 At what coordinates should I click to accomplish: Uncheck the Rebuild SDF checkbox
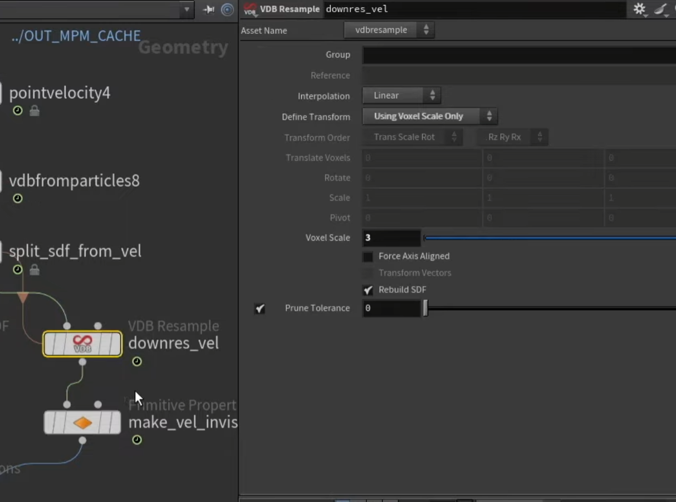click(368, 290)
